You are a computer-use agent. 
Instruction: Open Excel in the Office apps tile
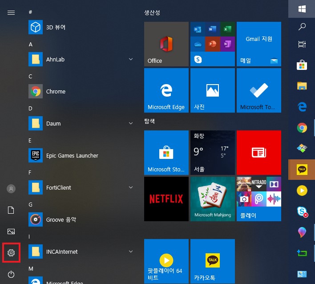[227, 29]
